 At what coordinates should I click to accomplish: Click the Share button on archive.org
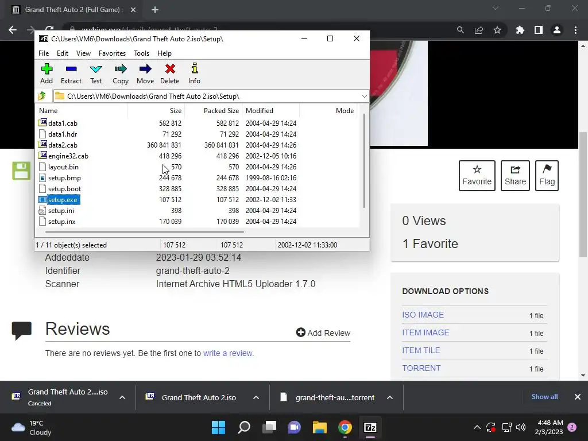point(515,176)
